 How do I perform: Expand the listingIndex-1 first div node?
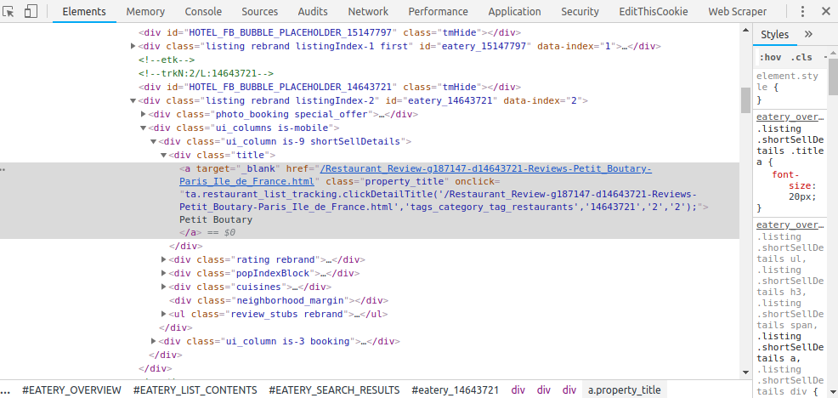pyautogui.click(x=133, y=46)
